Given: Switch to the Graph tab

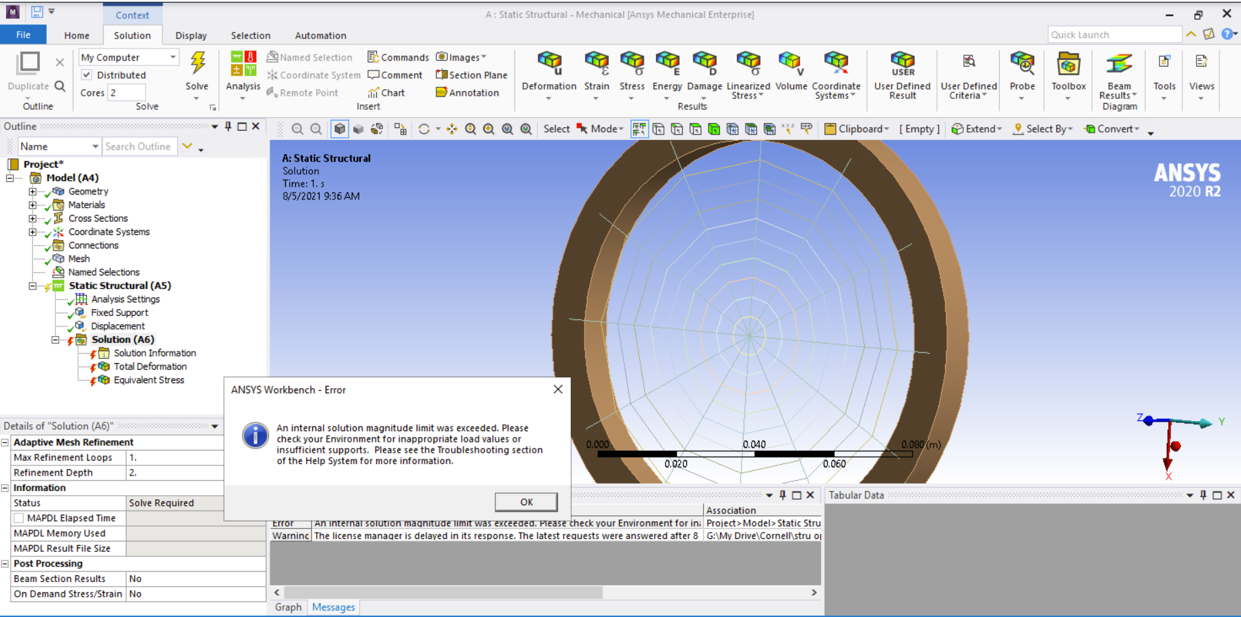Looking at the screenshot, I should (x=289, y=607).
